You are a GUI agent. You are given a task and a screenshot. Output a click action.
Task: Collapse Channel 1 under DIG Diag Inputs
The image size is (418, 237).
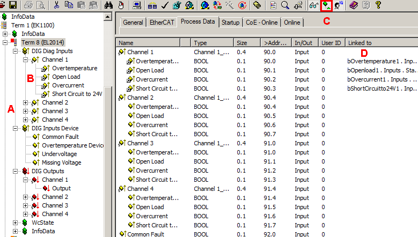point(26,60)
